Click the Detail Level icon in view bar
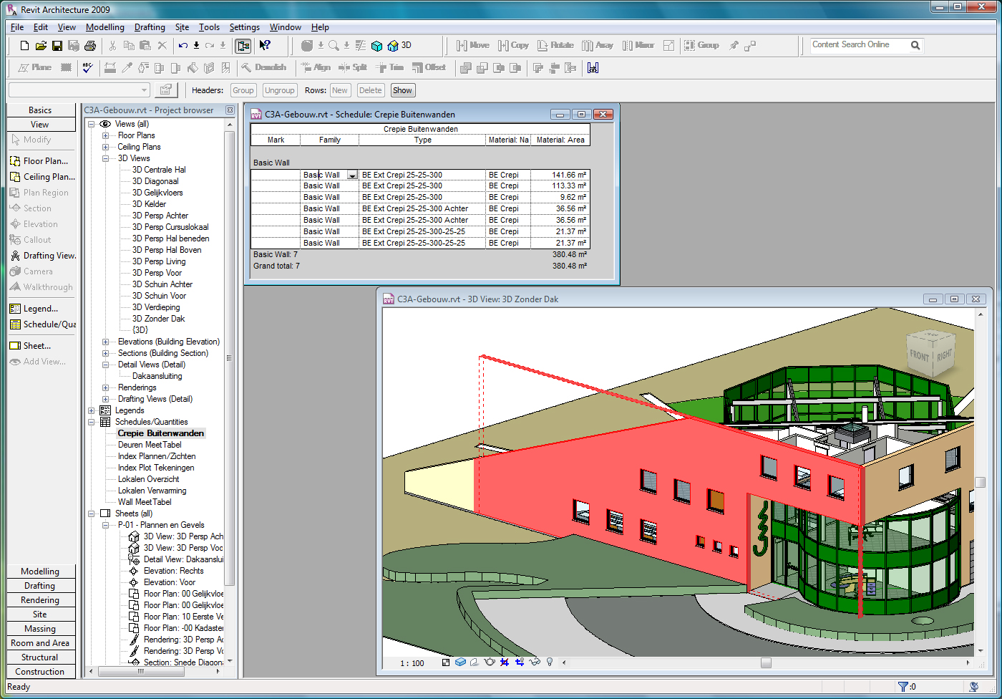 [x=446, y=662]
